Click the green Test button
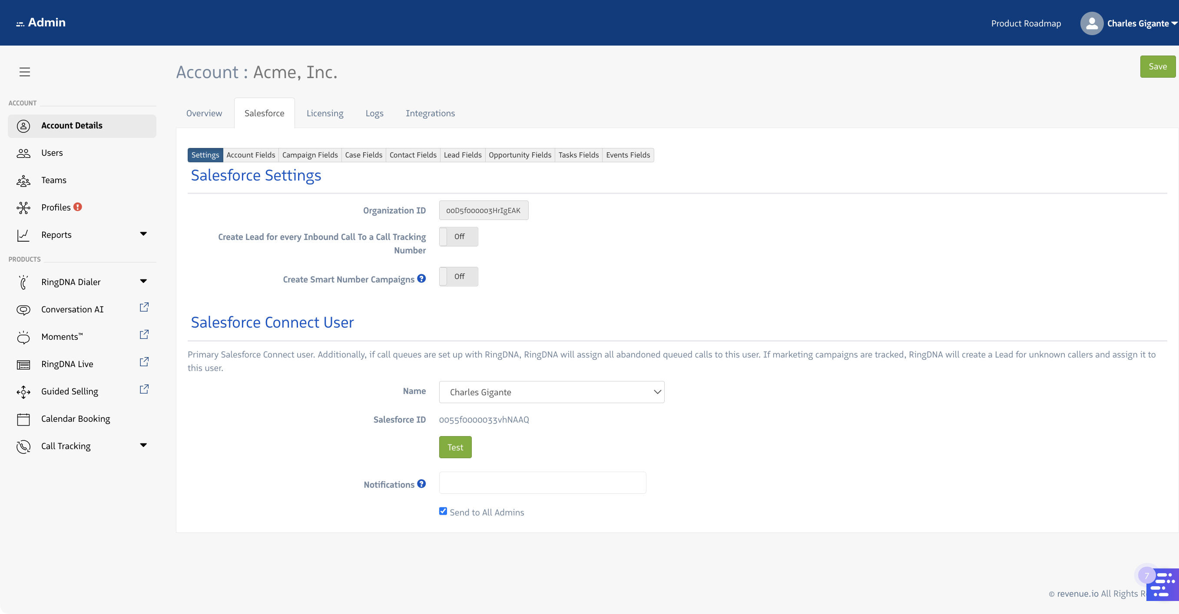1179x614 pixels. [x=455, y=447]
